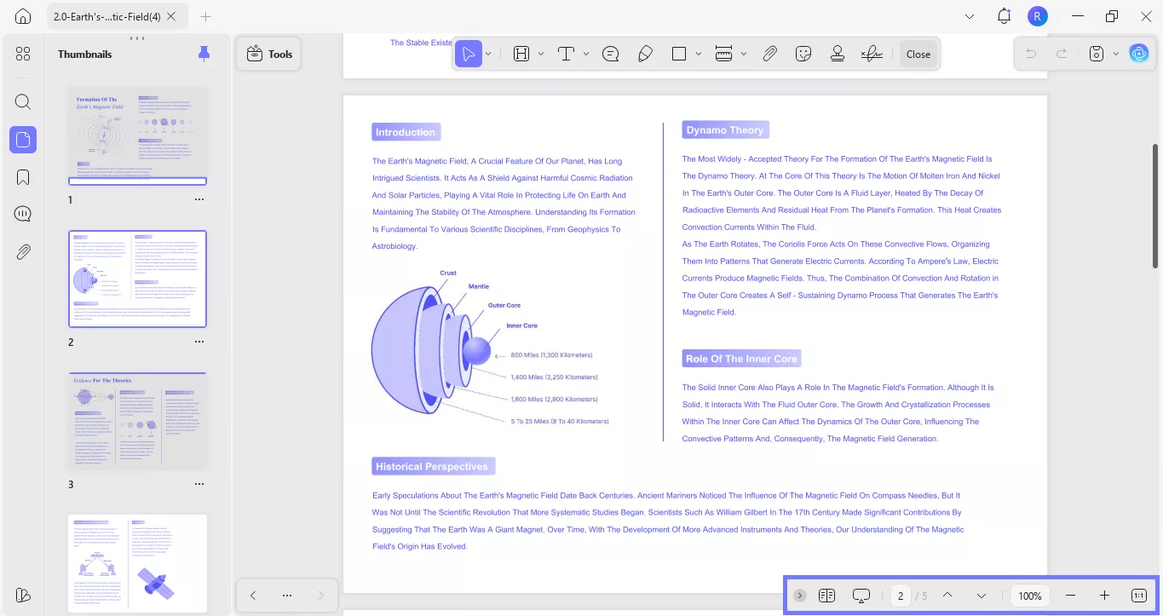Open the UPDF AI assistant
The width and height of the screenshot is (1163, 616).
(1138, 54)
